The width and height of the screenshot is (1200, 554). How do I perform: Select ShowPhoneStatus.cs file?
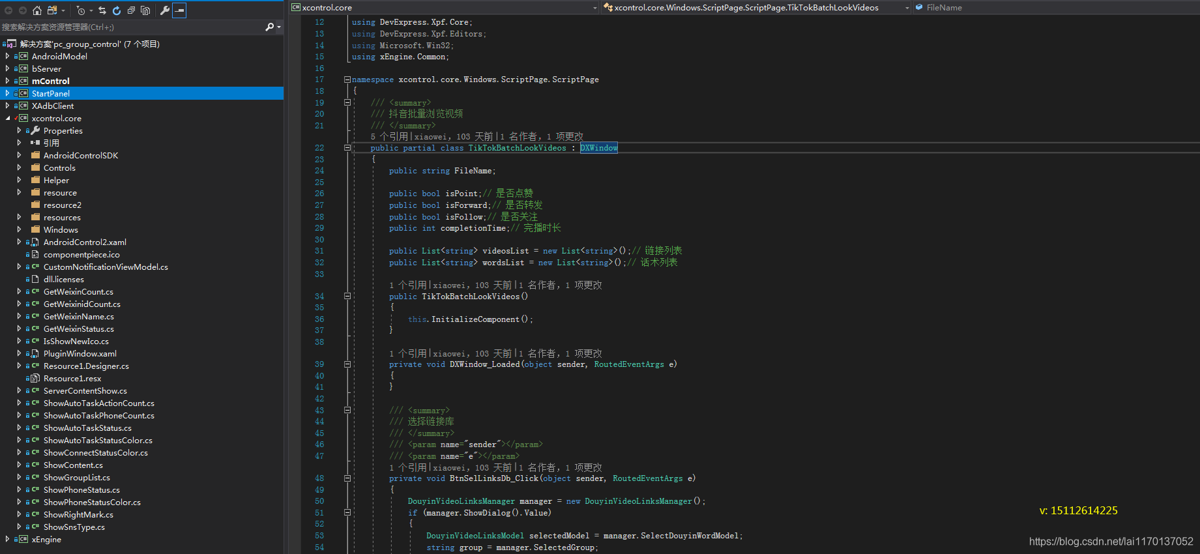pos(81,489)
